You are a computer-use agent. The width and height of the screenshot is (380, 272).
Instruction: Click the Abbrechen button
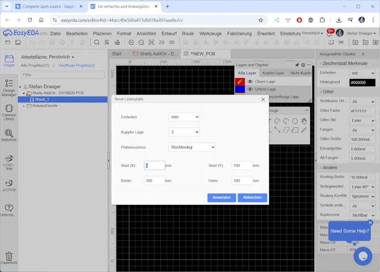point(252,197)
